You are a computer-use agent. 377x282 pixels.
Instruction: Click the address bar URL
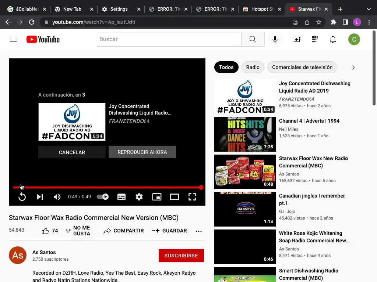pos(94,22)
